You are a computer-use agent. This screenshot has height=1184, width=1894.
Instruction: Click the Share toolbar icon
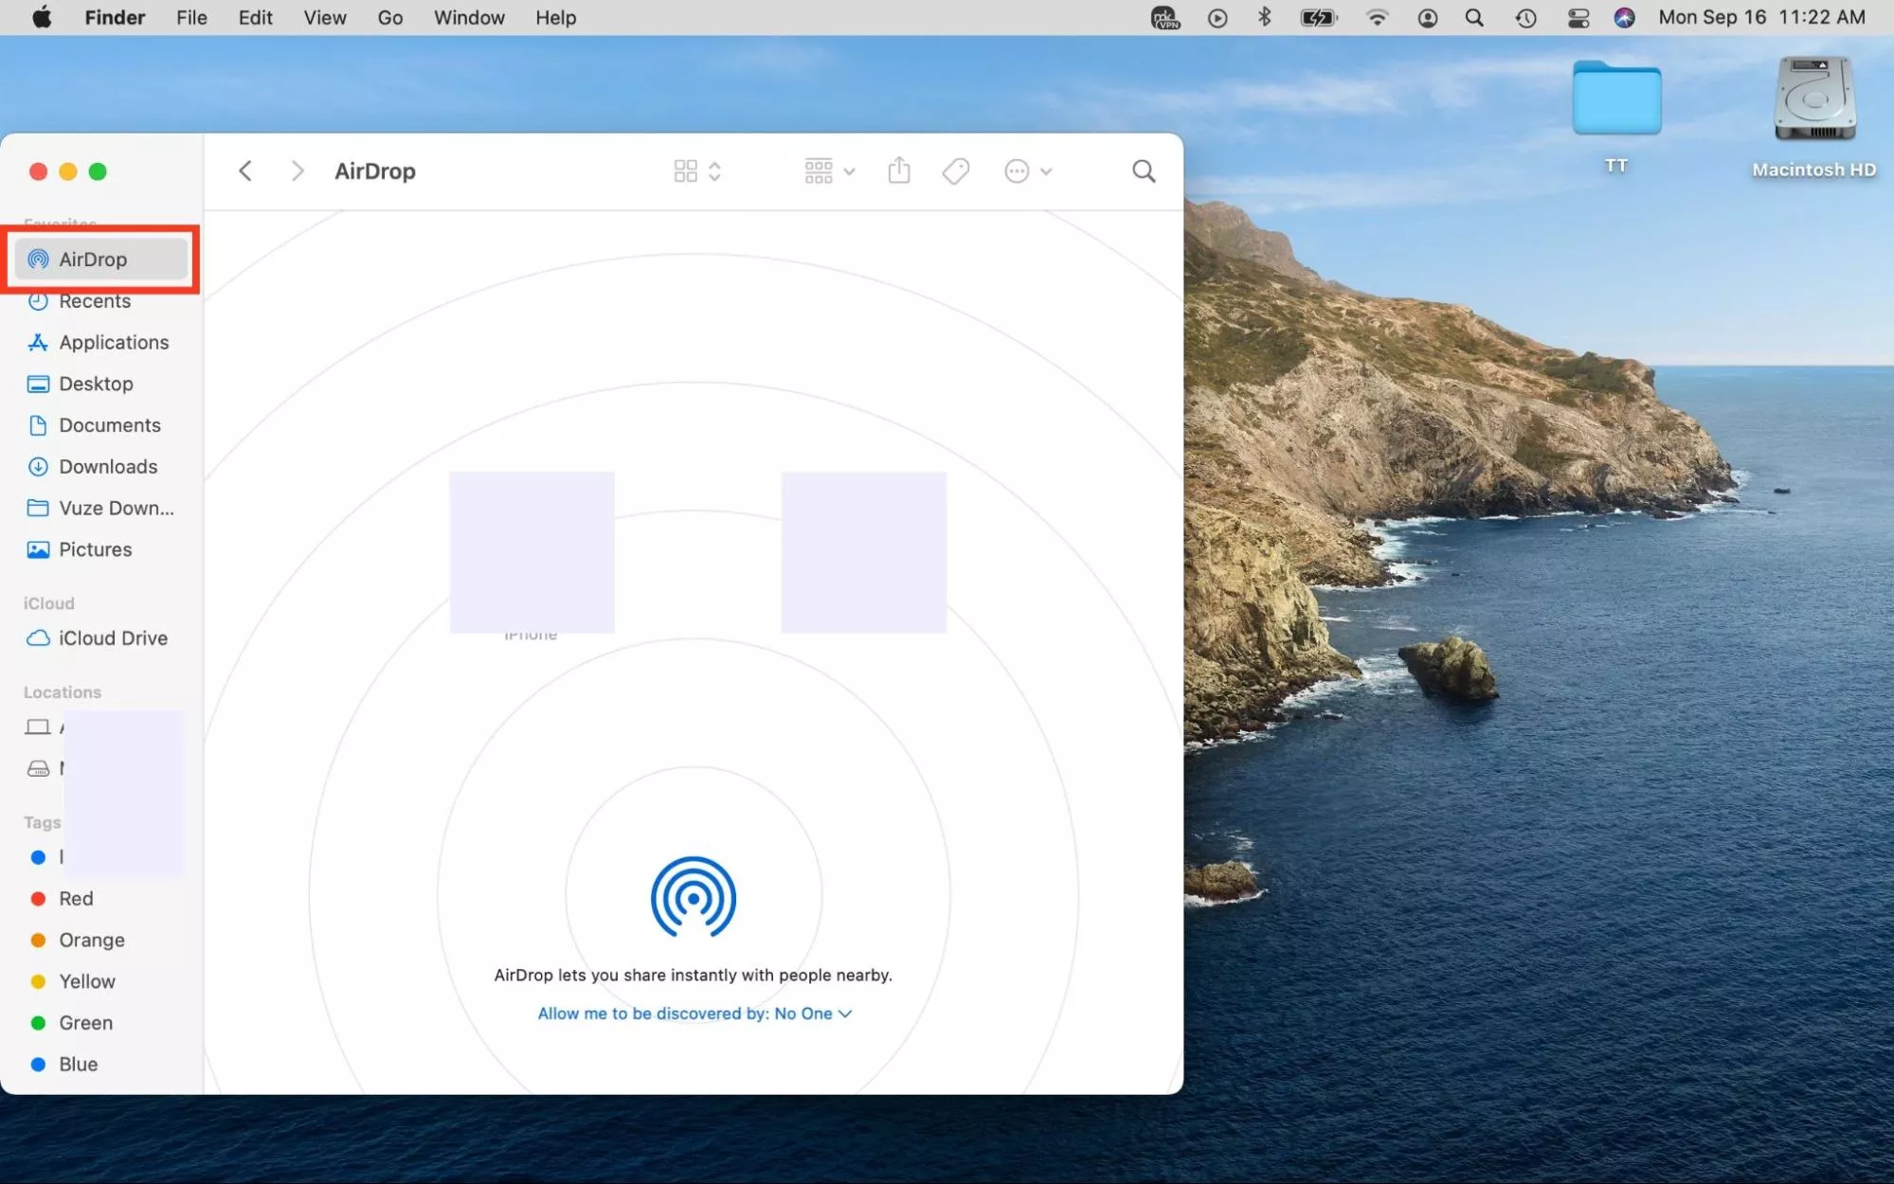pos(898,170)
